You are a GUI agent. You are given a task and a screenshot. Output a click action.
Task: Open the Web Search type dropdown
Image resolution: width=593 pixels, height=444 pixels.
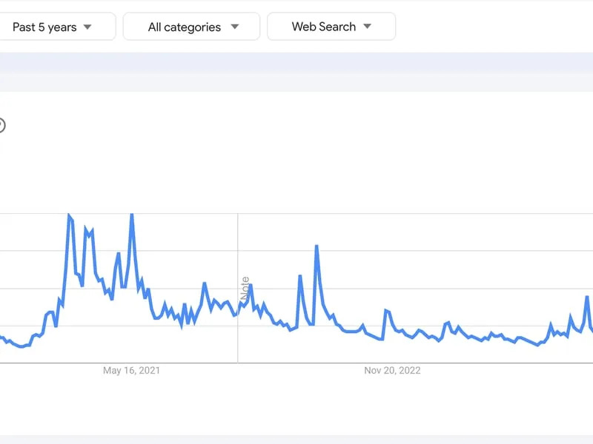pos(331,27)
